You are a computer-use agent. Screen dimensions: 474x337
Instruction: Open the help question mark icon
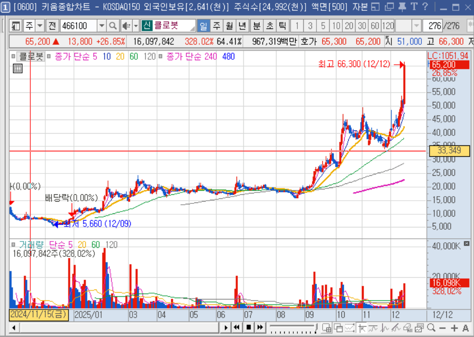[x=425, y=7]
